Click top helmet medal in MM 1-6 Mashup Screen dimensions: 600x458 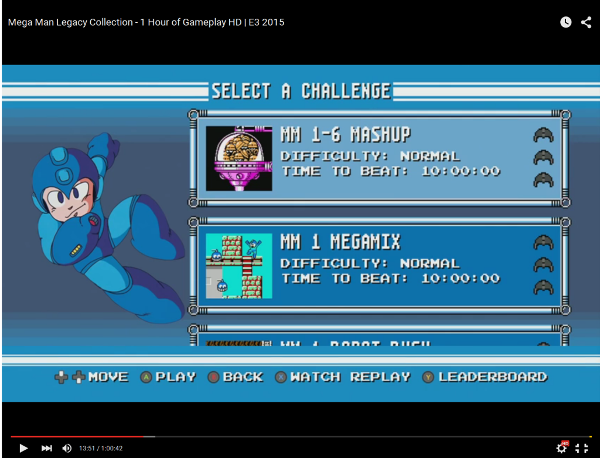[x=543, y=135]
